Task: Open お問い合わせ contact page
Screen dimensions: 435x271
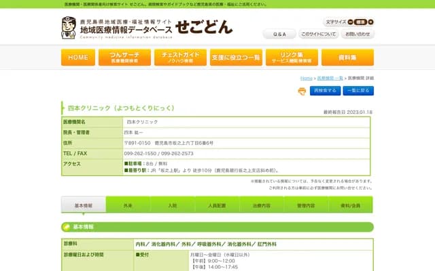Action: pyautogui.click(x=358, y=34)
